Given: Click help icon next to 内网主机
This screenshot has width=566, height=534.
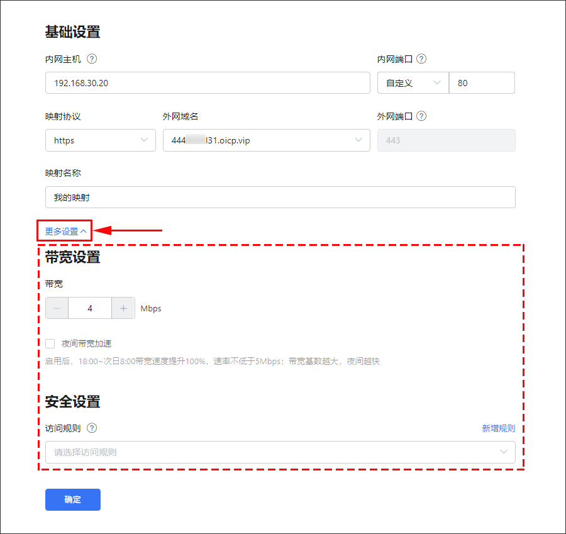Looking at the screenshot, I should (x=92, y=59).
